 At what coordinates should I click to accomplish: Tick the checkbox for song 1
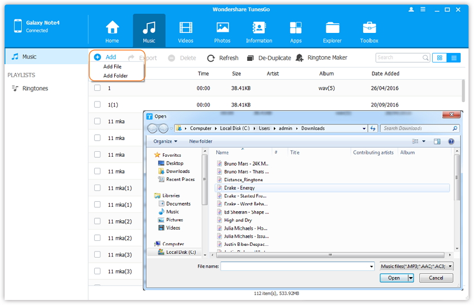(98, 88)
